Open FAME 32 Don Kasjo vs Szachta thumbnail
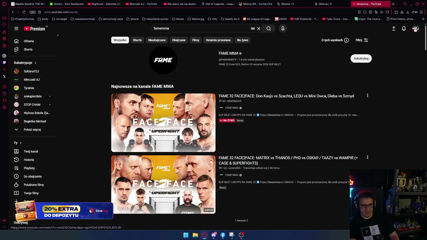The image size is (427, 240). (163, 123)
